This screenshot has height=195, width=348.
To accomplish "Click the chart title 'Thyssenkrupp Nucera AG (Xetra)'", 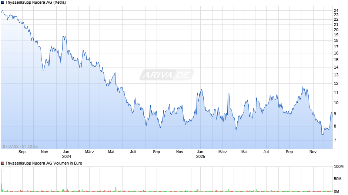I will [x=36, y=3].
